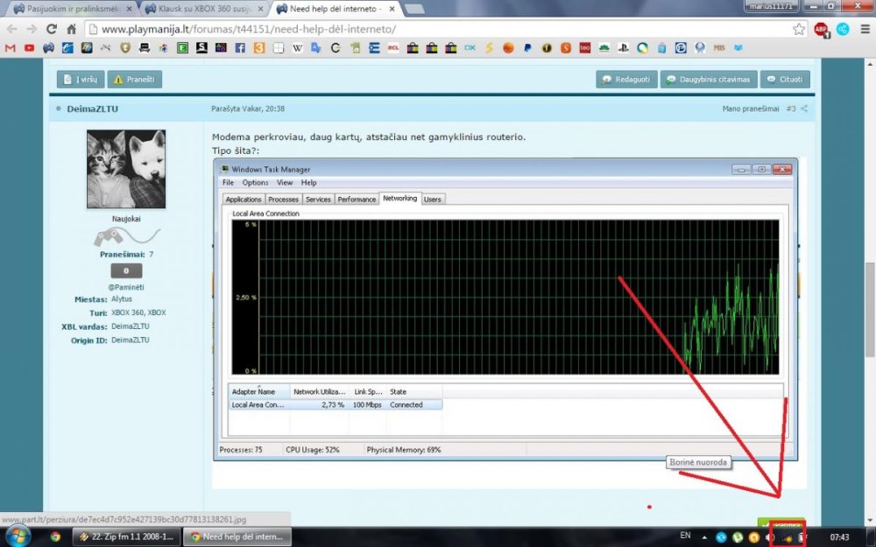
Task: Click the Parašyta Vakar, 20:38 timestamp
Action: point(248,109)
